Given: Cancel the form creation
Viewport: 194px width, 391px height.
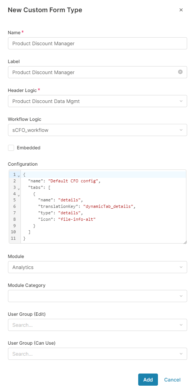Looking at the screenshot, I should tap(172, 380).
